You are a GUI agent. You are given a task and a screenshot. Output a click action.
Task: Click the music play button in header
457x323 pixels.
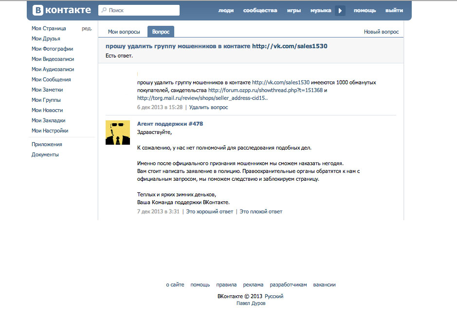(340, 11)
